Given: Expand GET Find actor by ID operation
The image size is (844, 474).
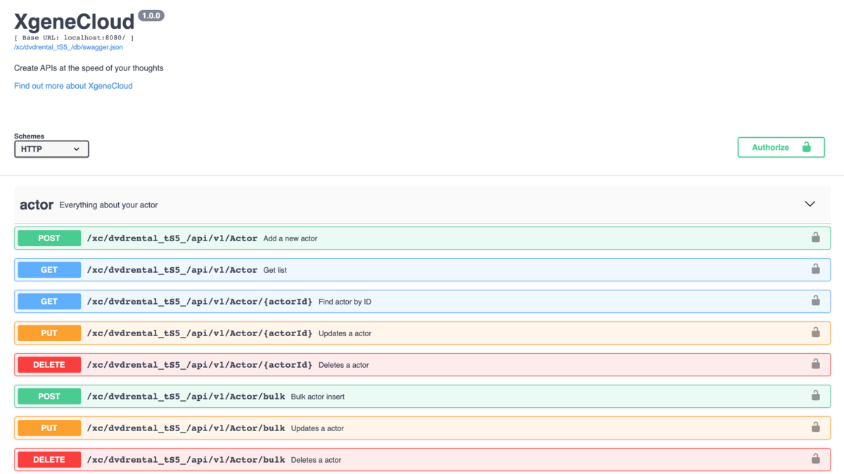Looking at the screenshot, I should pyautogui.click(x=422, y=301).
